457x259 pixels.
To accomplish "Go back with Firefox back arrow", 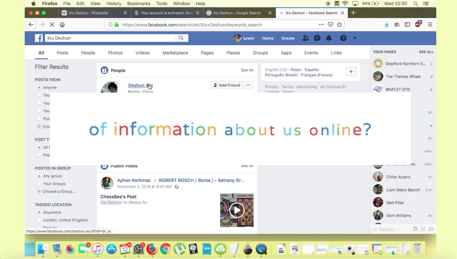I will 31,25.
